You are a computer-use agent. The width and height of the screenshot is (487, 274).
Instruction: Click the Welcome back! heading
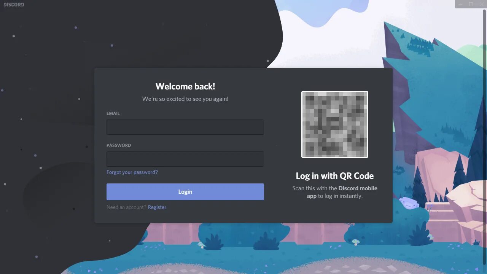coord(185,86)
